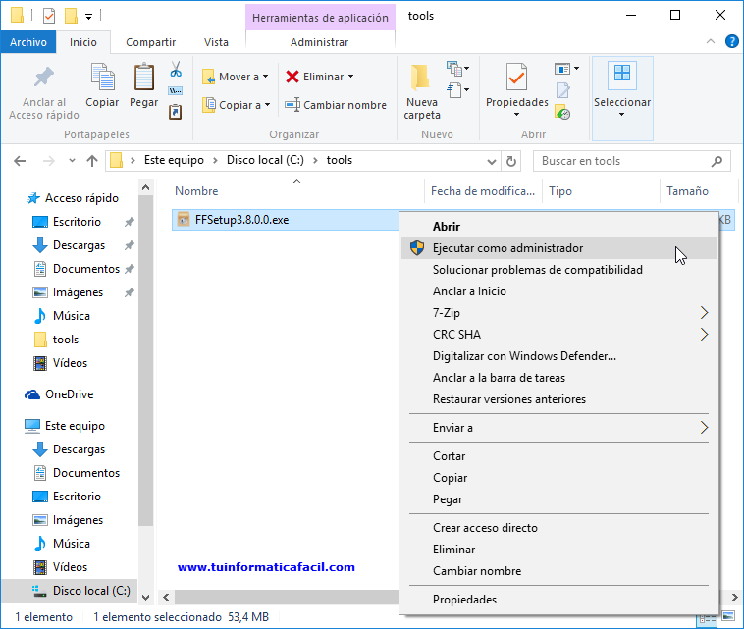
Task: Open Disco local (C:) in sidebar
Action: point(91,591)
